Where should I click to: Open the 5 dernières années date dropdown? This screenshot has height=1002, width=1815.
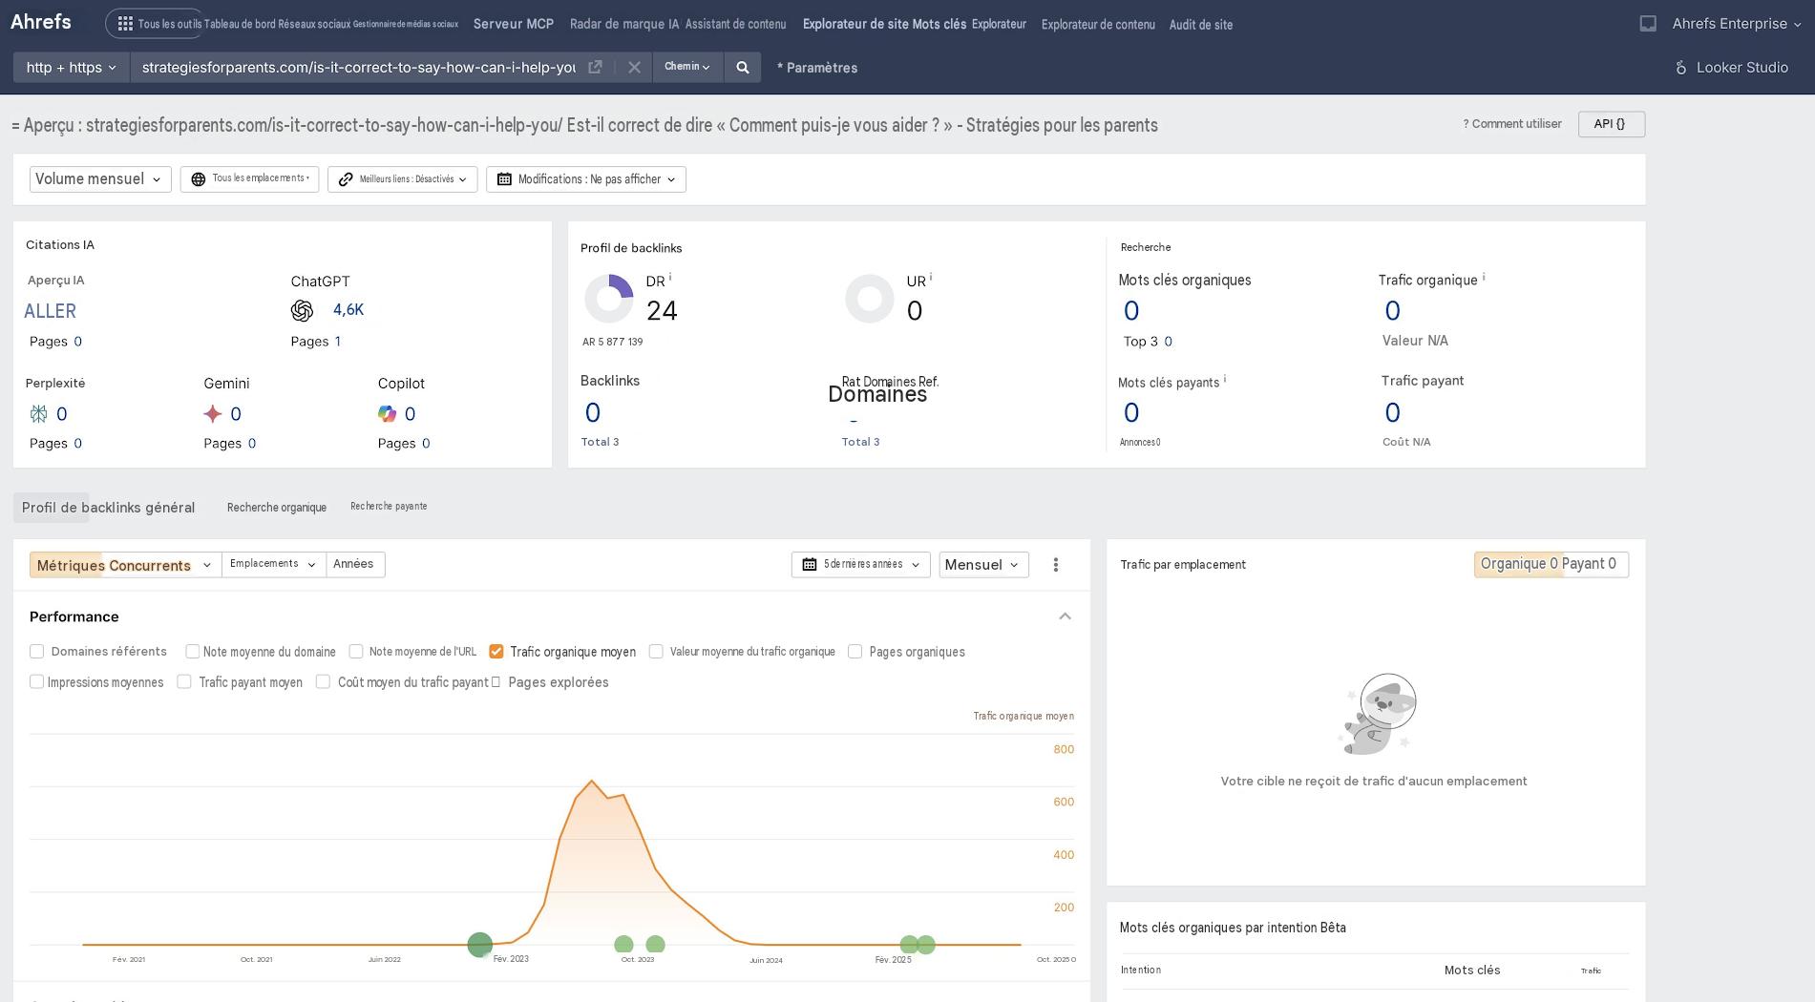(860, 565)
